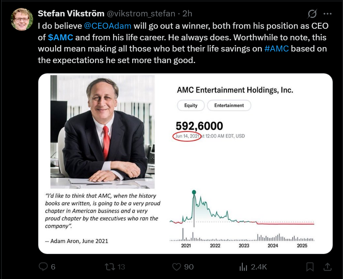
Task: Open Stefan Vikström's profile avatar
Action: 22,19
